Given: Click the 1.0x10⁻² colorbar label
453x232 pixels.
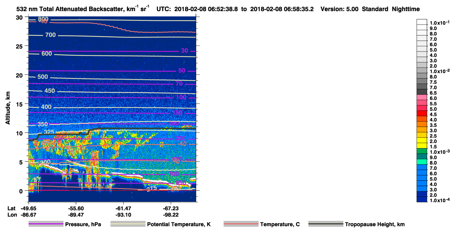Looking at the screenshot, I should (440, 71).
